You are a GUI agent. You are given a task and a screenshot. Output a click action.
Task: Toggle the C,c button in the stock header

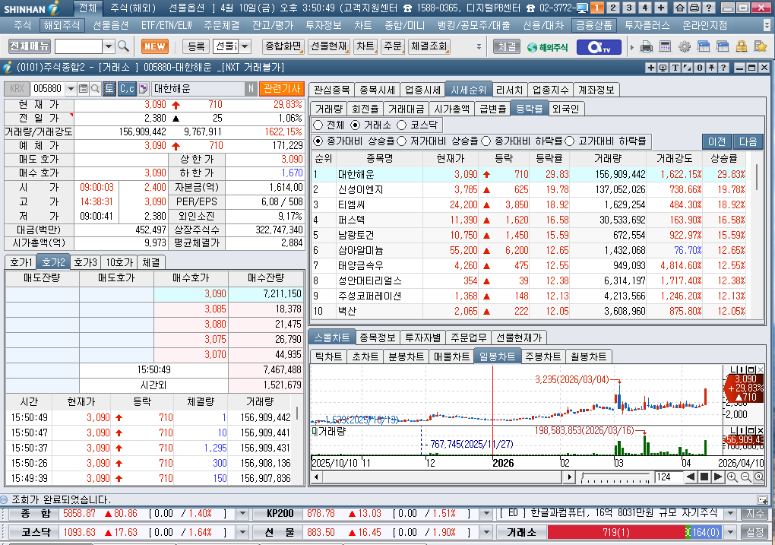pyautogui.click(x=127, y=88)
